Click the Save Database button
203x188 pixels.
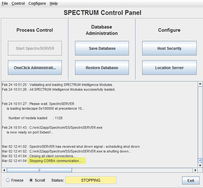(x=102, y=48)
